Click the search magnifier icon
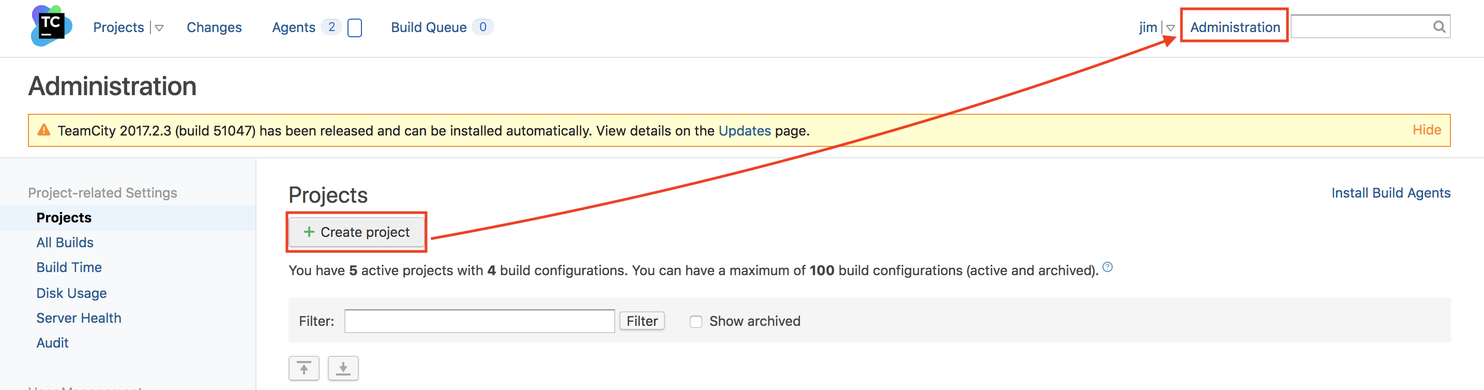 point(1438,27)
